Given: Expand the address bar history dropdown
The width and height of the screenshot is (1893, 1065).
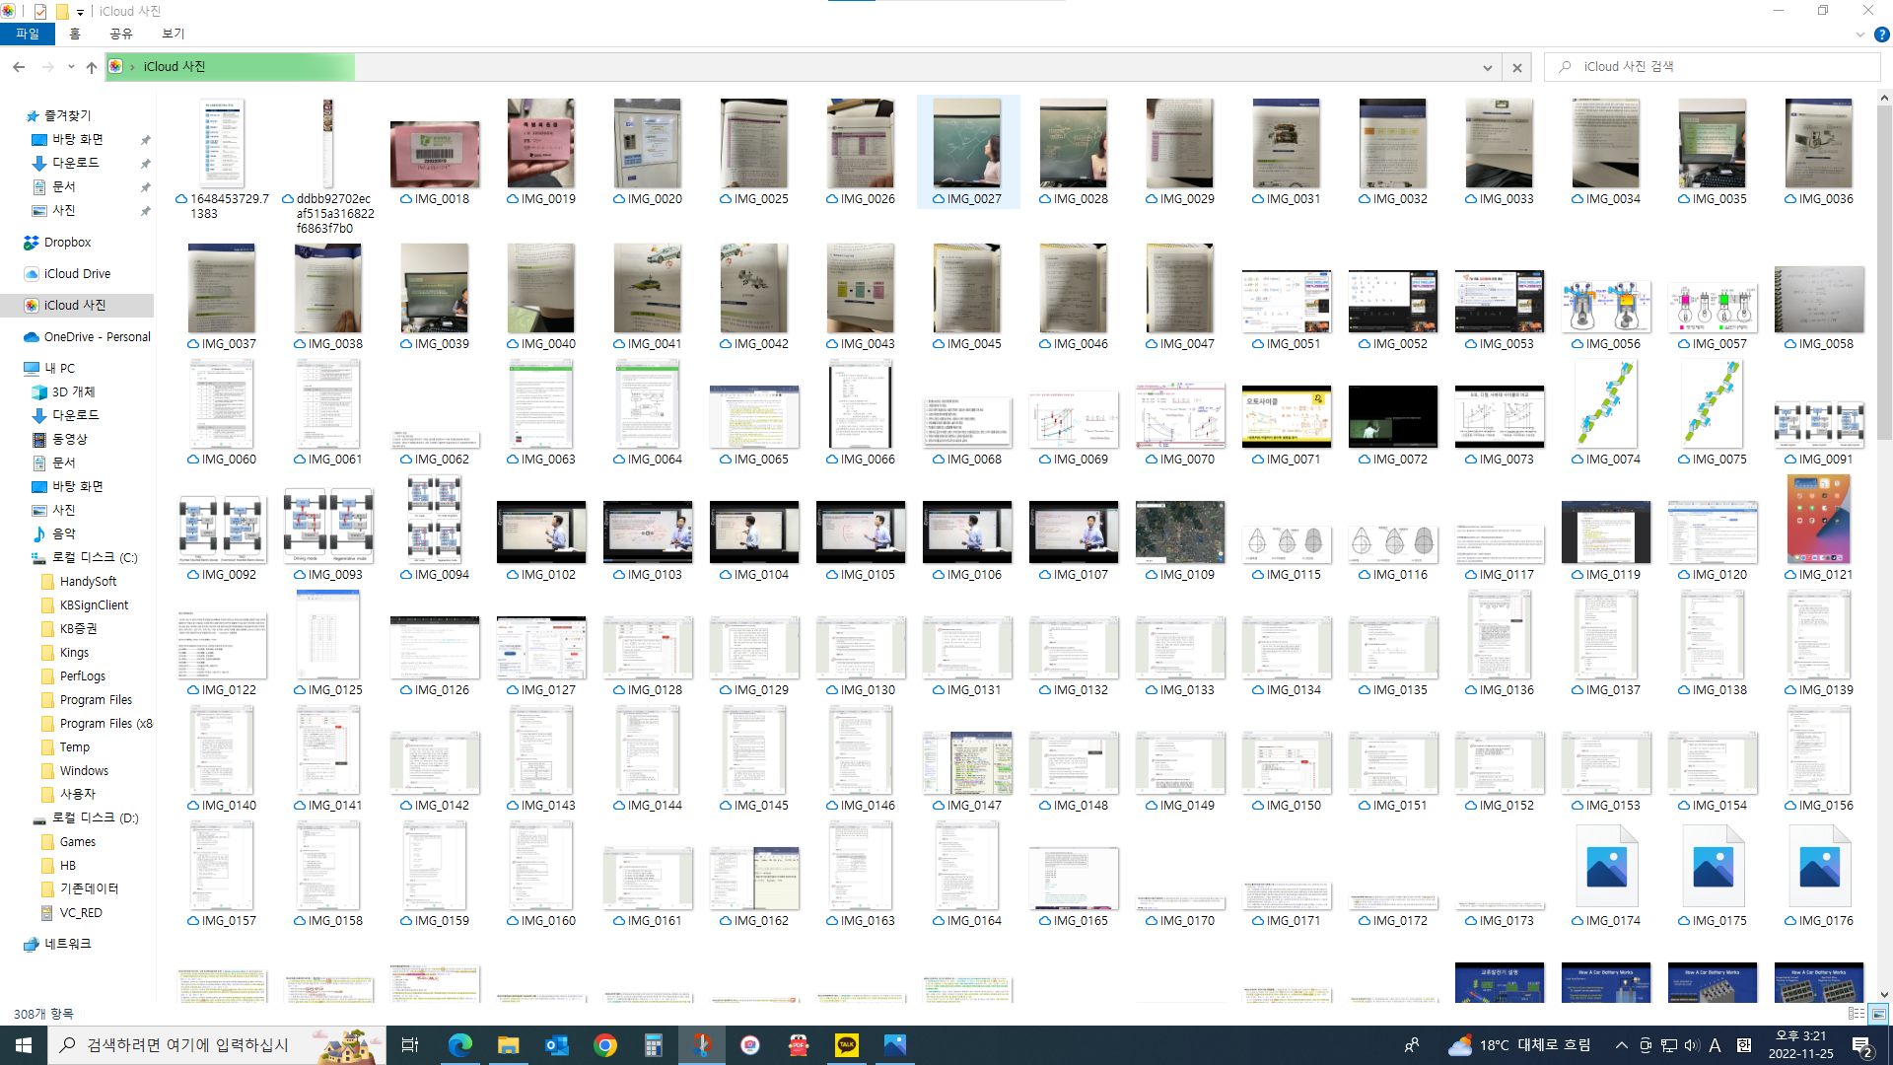Looking at the screenshot, I should click(x=1487, y=67).
